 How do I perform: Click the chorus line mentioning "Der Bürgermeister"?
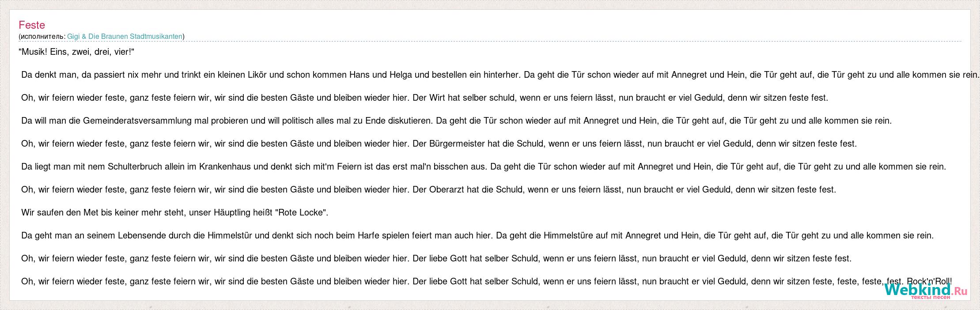click(439, 144)
